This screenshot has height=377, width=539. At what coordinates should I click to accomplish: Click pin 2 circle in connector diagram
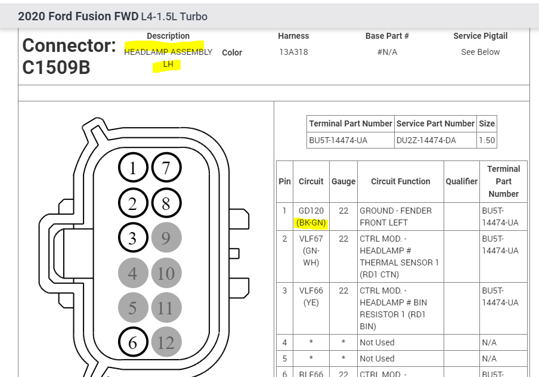(133, 203)
